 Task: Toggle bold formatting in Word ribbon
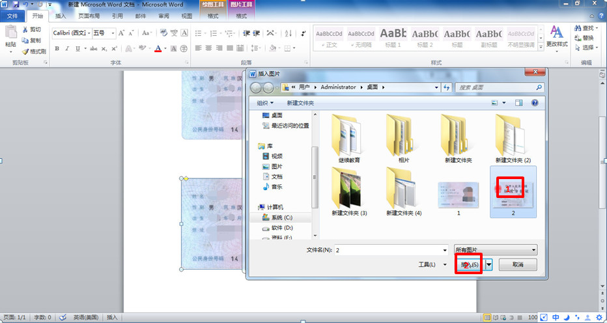pyautogui.click(x=57, y=49)
